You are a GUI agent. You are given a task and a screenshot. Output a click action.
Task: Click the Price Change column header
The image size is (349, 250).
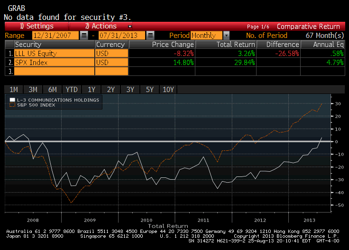pyautogui.click(x=162, y=45)
